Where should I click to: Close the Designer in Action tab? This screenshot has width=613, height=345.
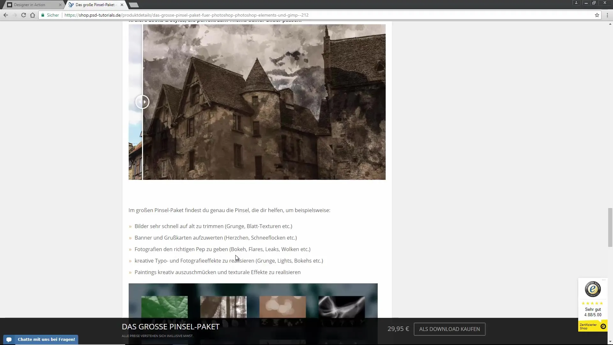coord(60,5)
